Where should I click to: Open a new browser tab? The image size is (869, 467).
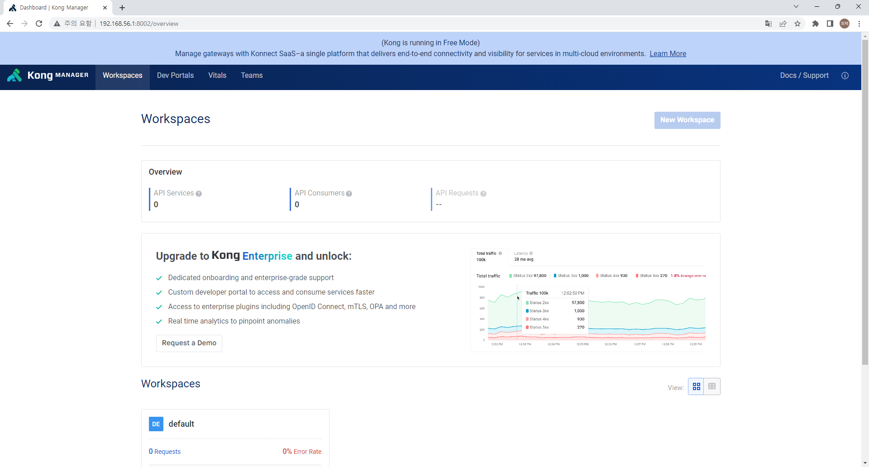point(122,8)
